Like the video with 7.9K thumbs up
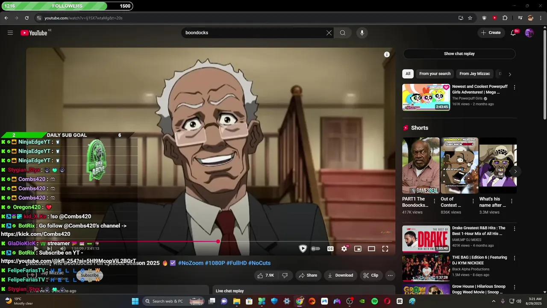This screenshot has width=547, height=308. tap(265, 275)
